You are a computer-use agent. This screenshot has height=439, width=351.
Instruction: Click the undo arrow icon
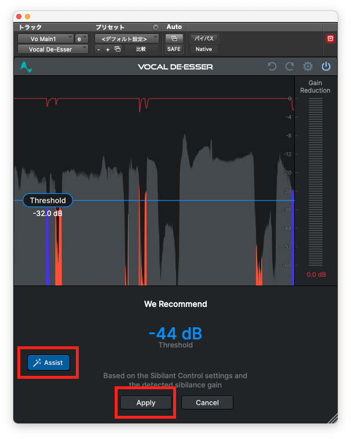coord(272,67)
